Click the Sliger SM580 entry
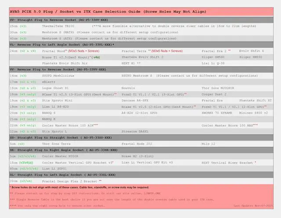This screenshot has width=281, height=218. pos(214,57)
